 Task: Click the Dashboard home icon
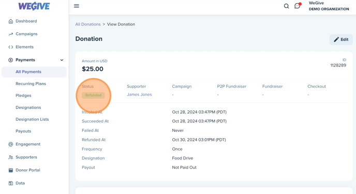(x=11, y=21)
